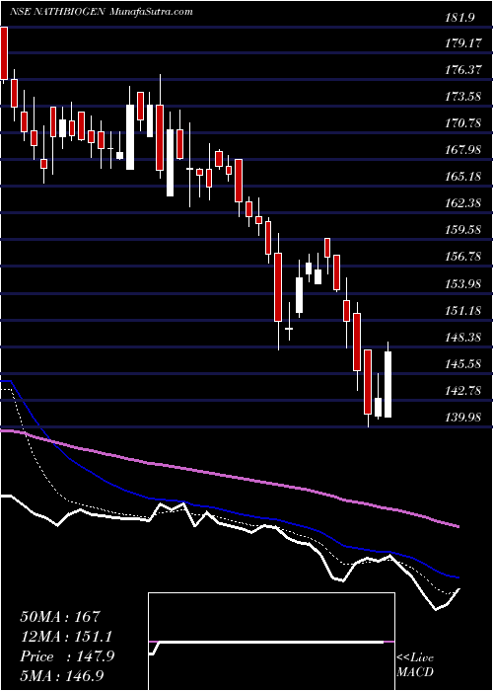Click the 148.38 price axis label
493x691 pixels.
[x=463, y=338]
